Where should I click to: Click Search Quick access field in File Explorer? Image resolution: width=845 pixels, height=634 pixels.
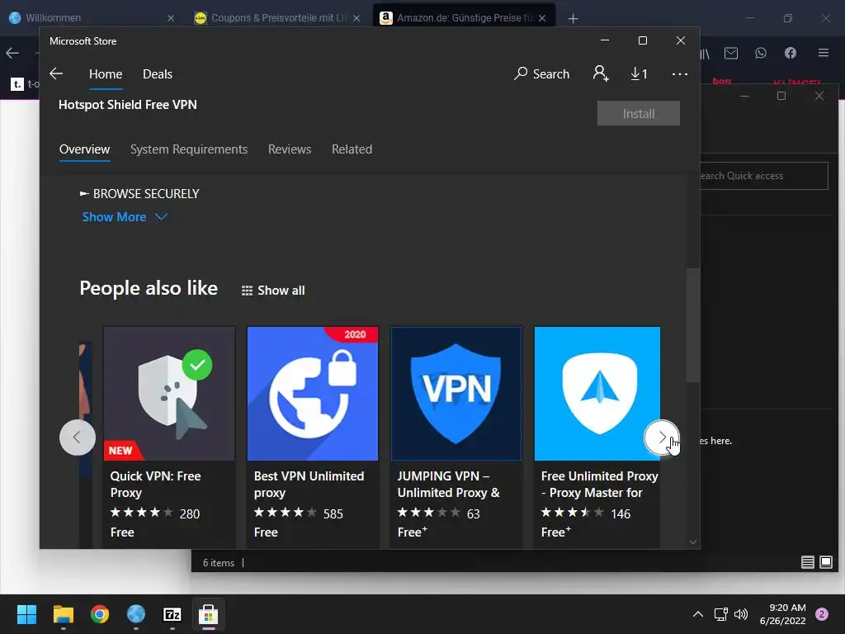coord(763,176)
